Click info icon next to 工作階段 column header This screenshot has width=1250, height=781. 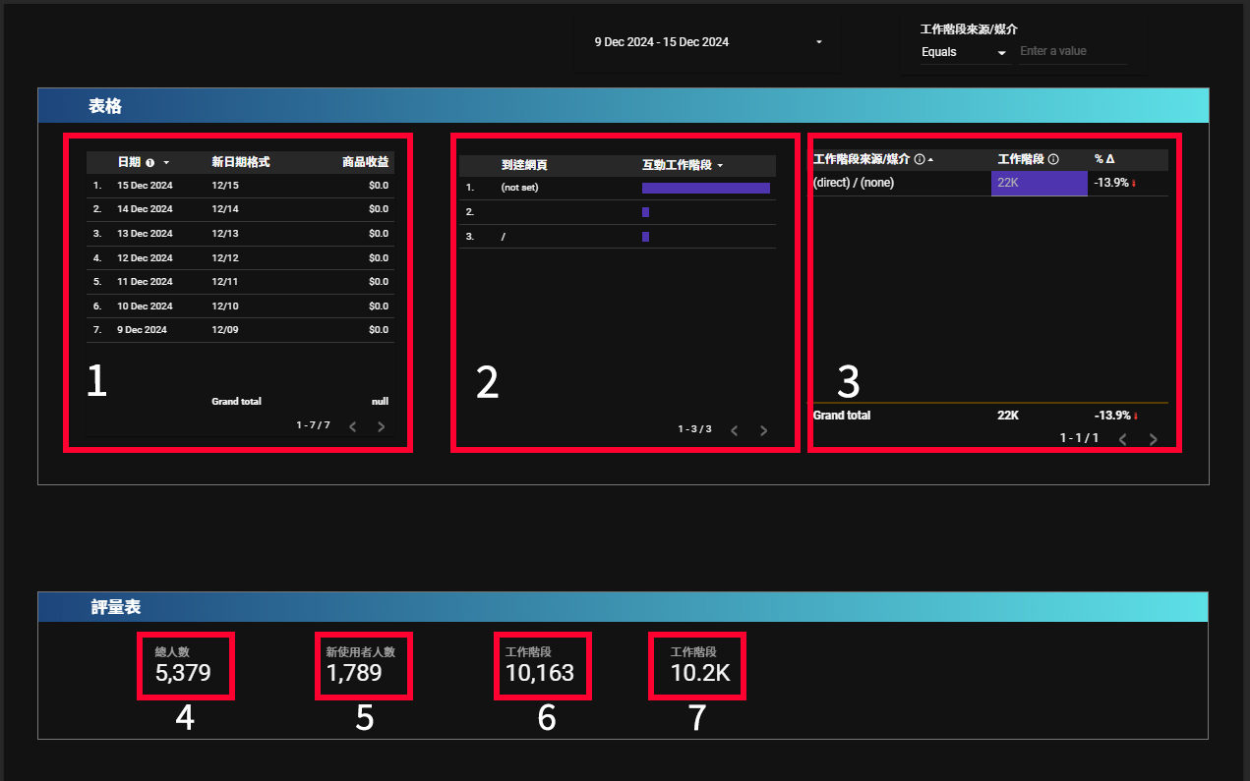point(1053,159)
